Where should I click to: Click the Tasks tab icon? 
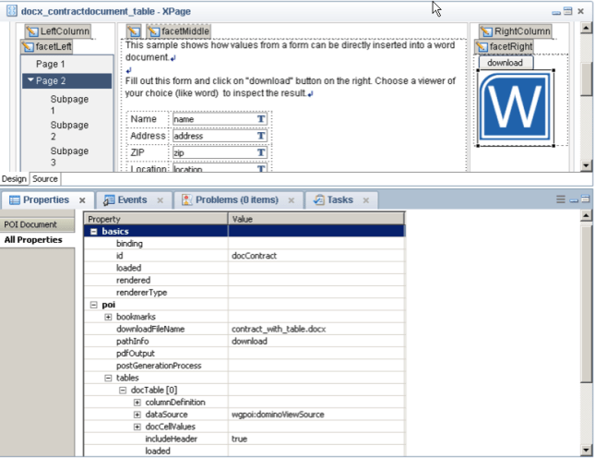click(319, 200)
